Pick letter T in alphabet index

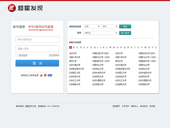click(x=135, y=47)
